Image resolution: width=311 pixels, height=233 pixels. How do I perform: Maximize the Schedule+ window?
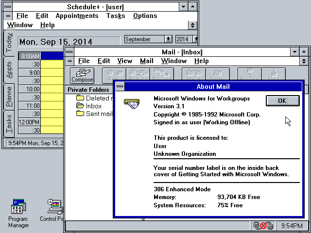[192, 7]
